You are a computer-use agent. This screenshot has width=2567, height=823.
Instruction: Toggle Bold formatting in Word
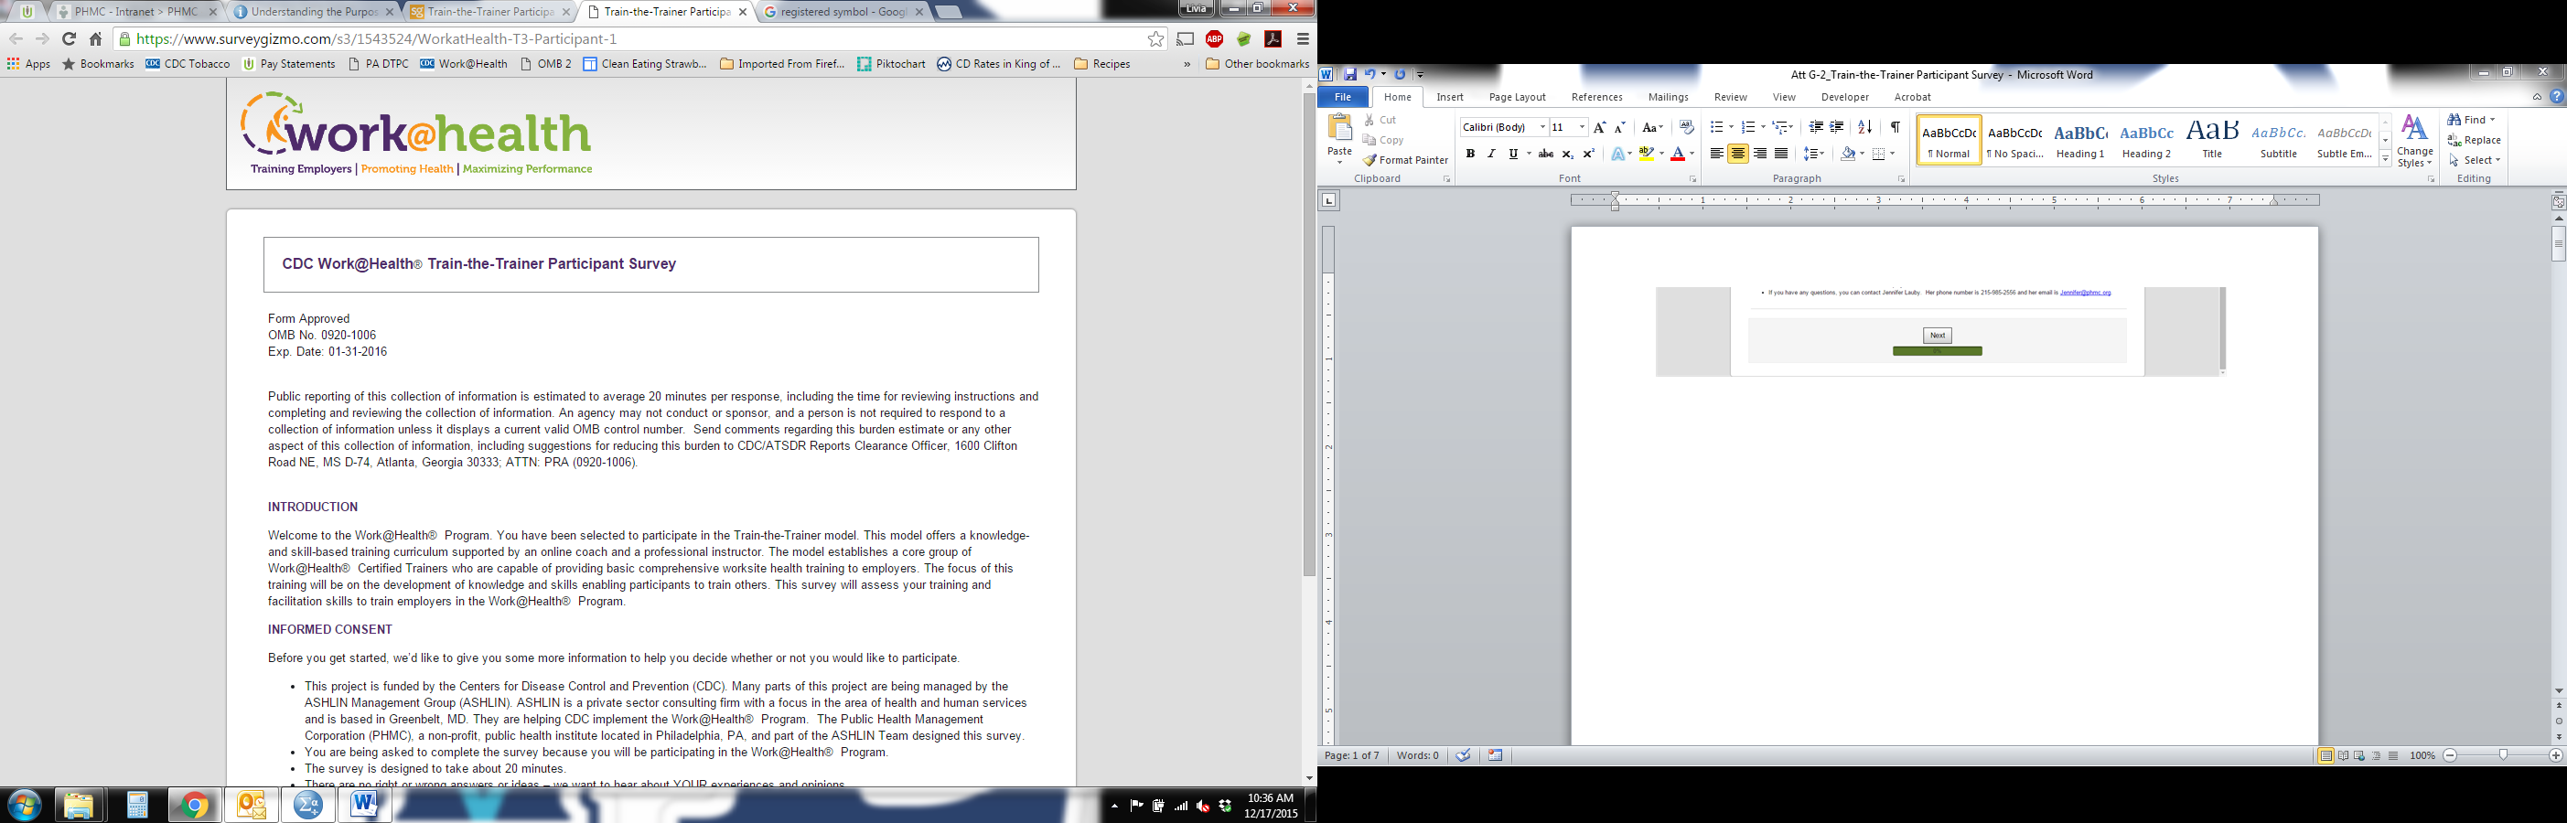point(1470,154)
